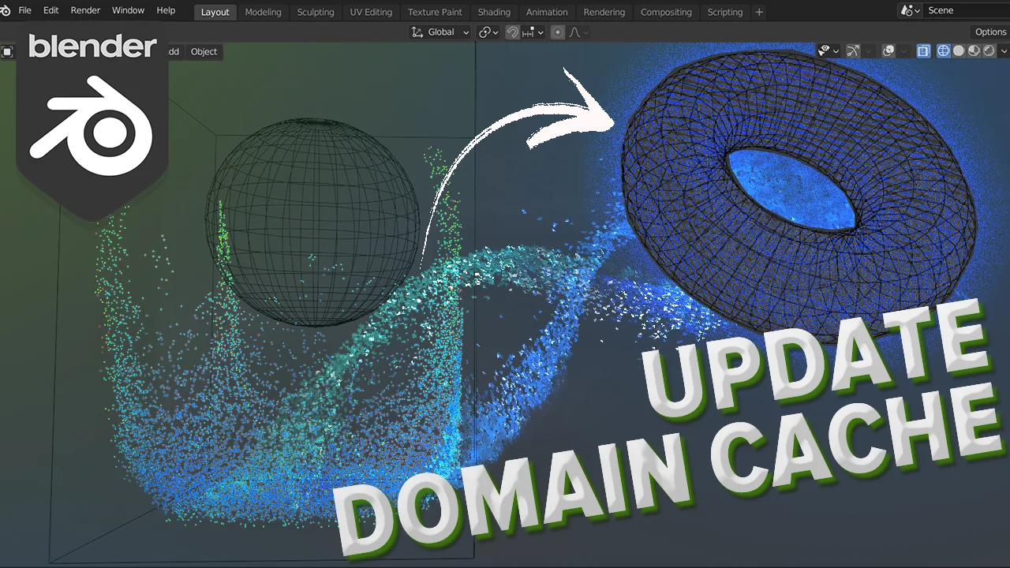This screenshot has height=568, width=1010.
Task: Add a new workspace with the plus button
Action: [758, 12]
